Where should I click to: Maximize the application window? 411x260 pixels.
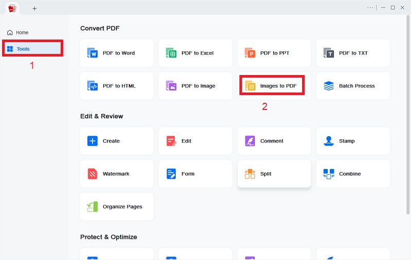pos(393,8)
